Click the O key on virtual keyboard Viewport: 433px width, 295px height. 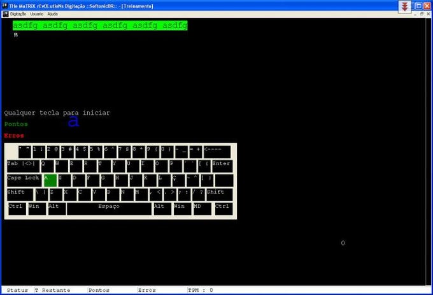click(162, 166)
